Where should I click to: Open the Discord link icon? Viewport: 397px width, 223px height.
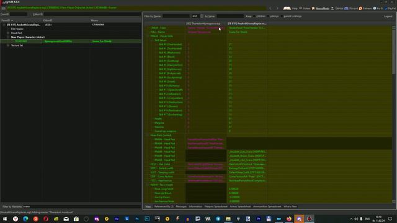tap(346, 8)
